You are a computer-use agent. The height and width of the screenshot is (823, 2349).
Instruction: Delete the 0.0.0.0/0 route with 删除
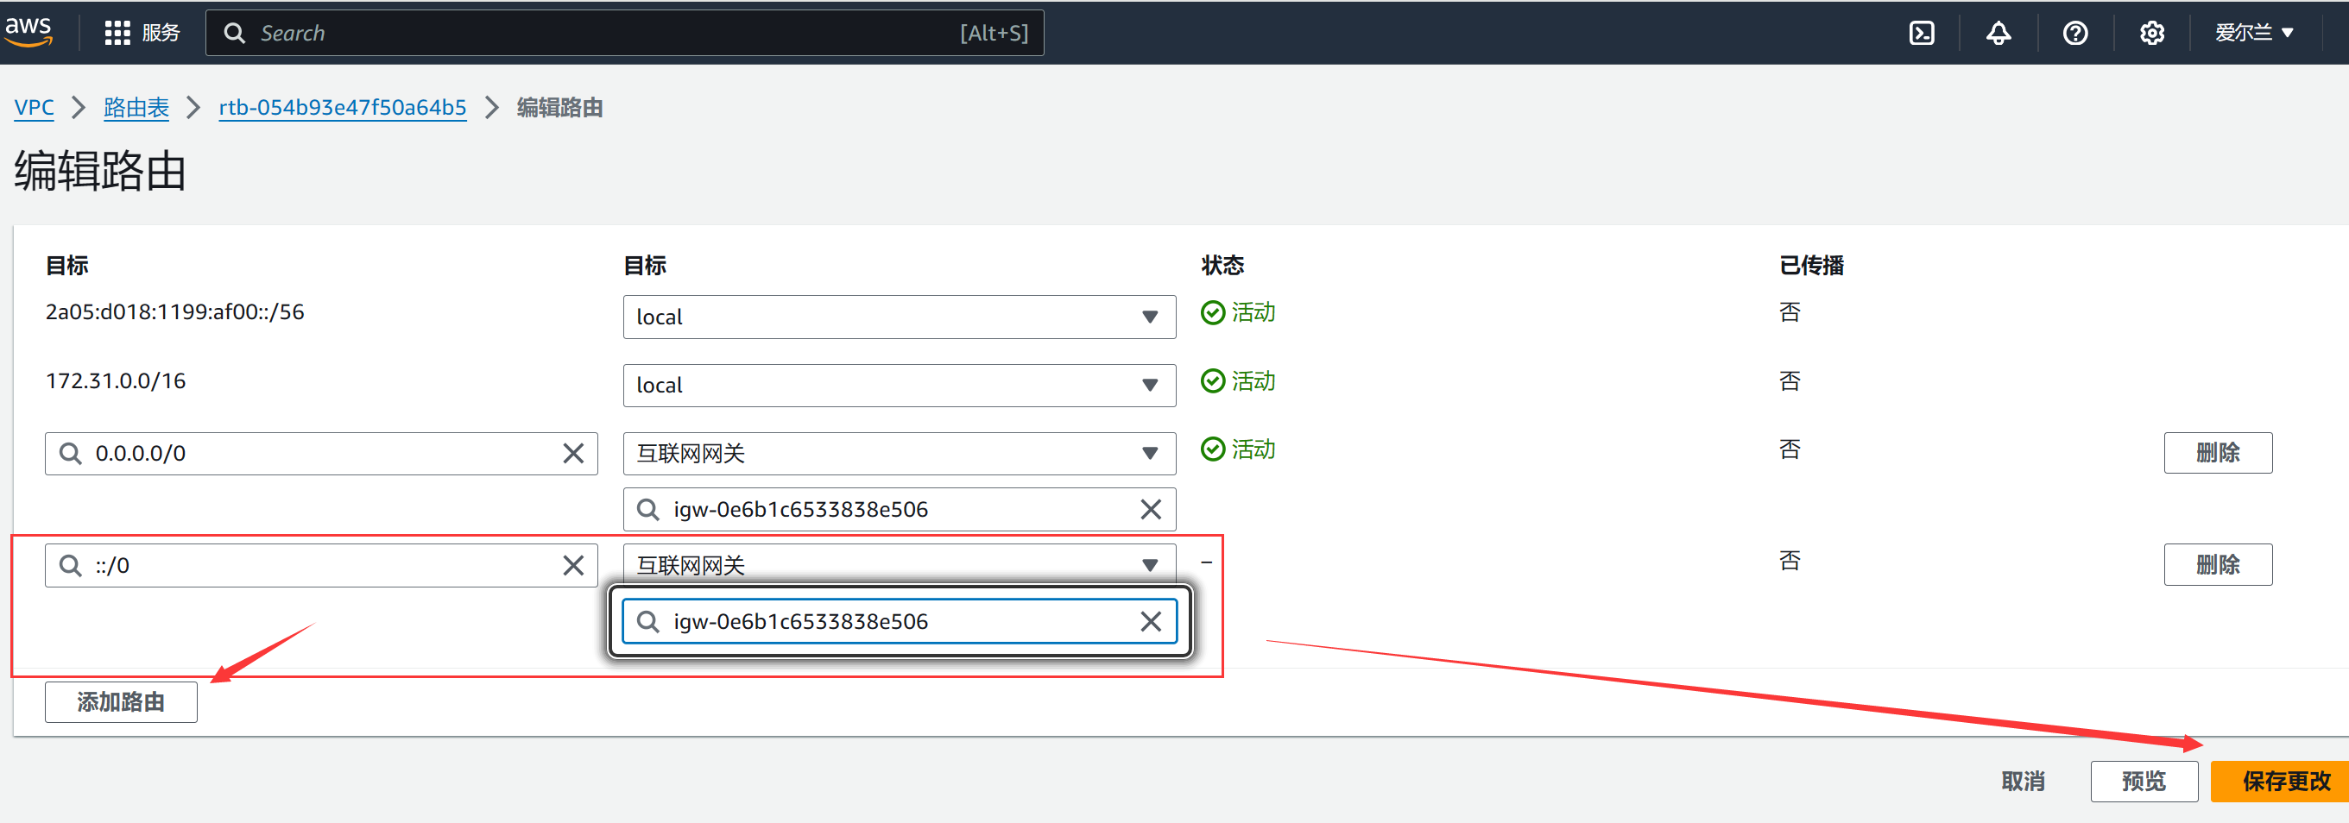[2218, 453]
